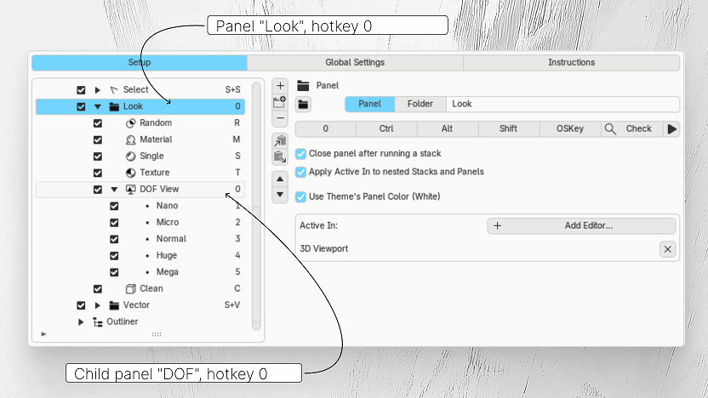This screenshot has height=398, width=708.
Task: Switch to the Global Settings tab
Action: tap(355, 63)
